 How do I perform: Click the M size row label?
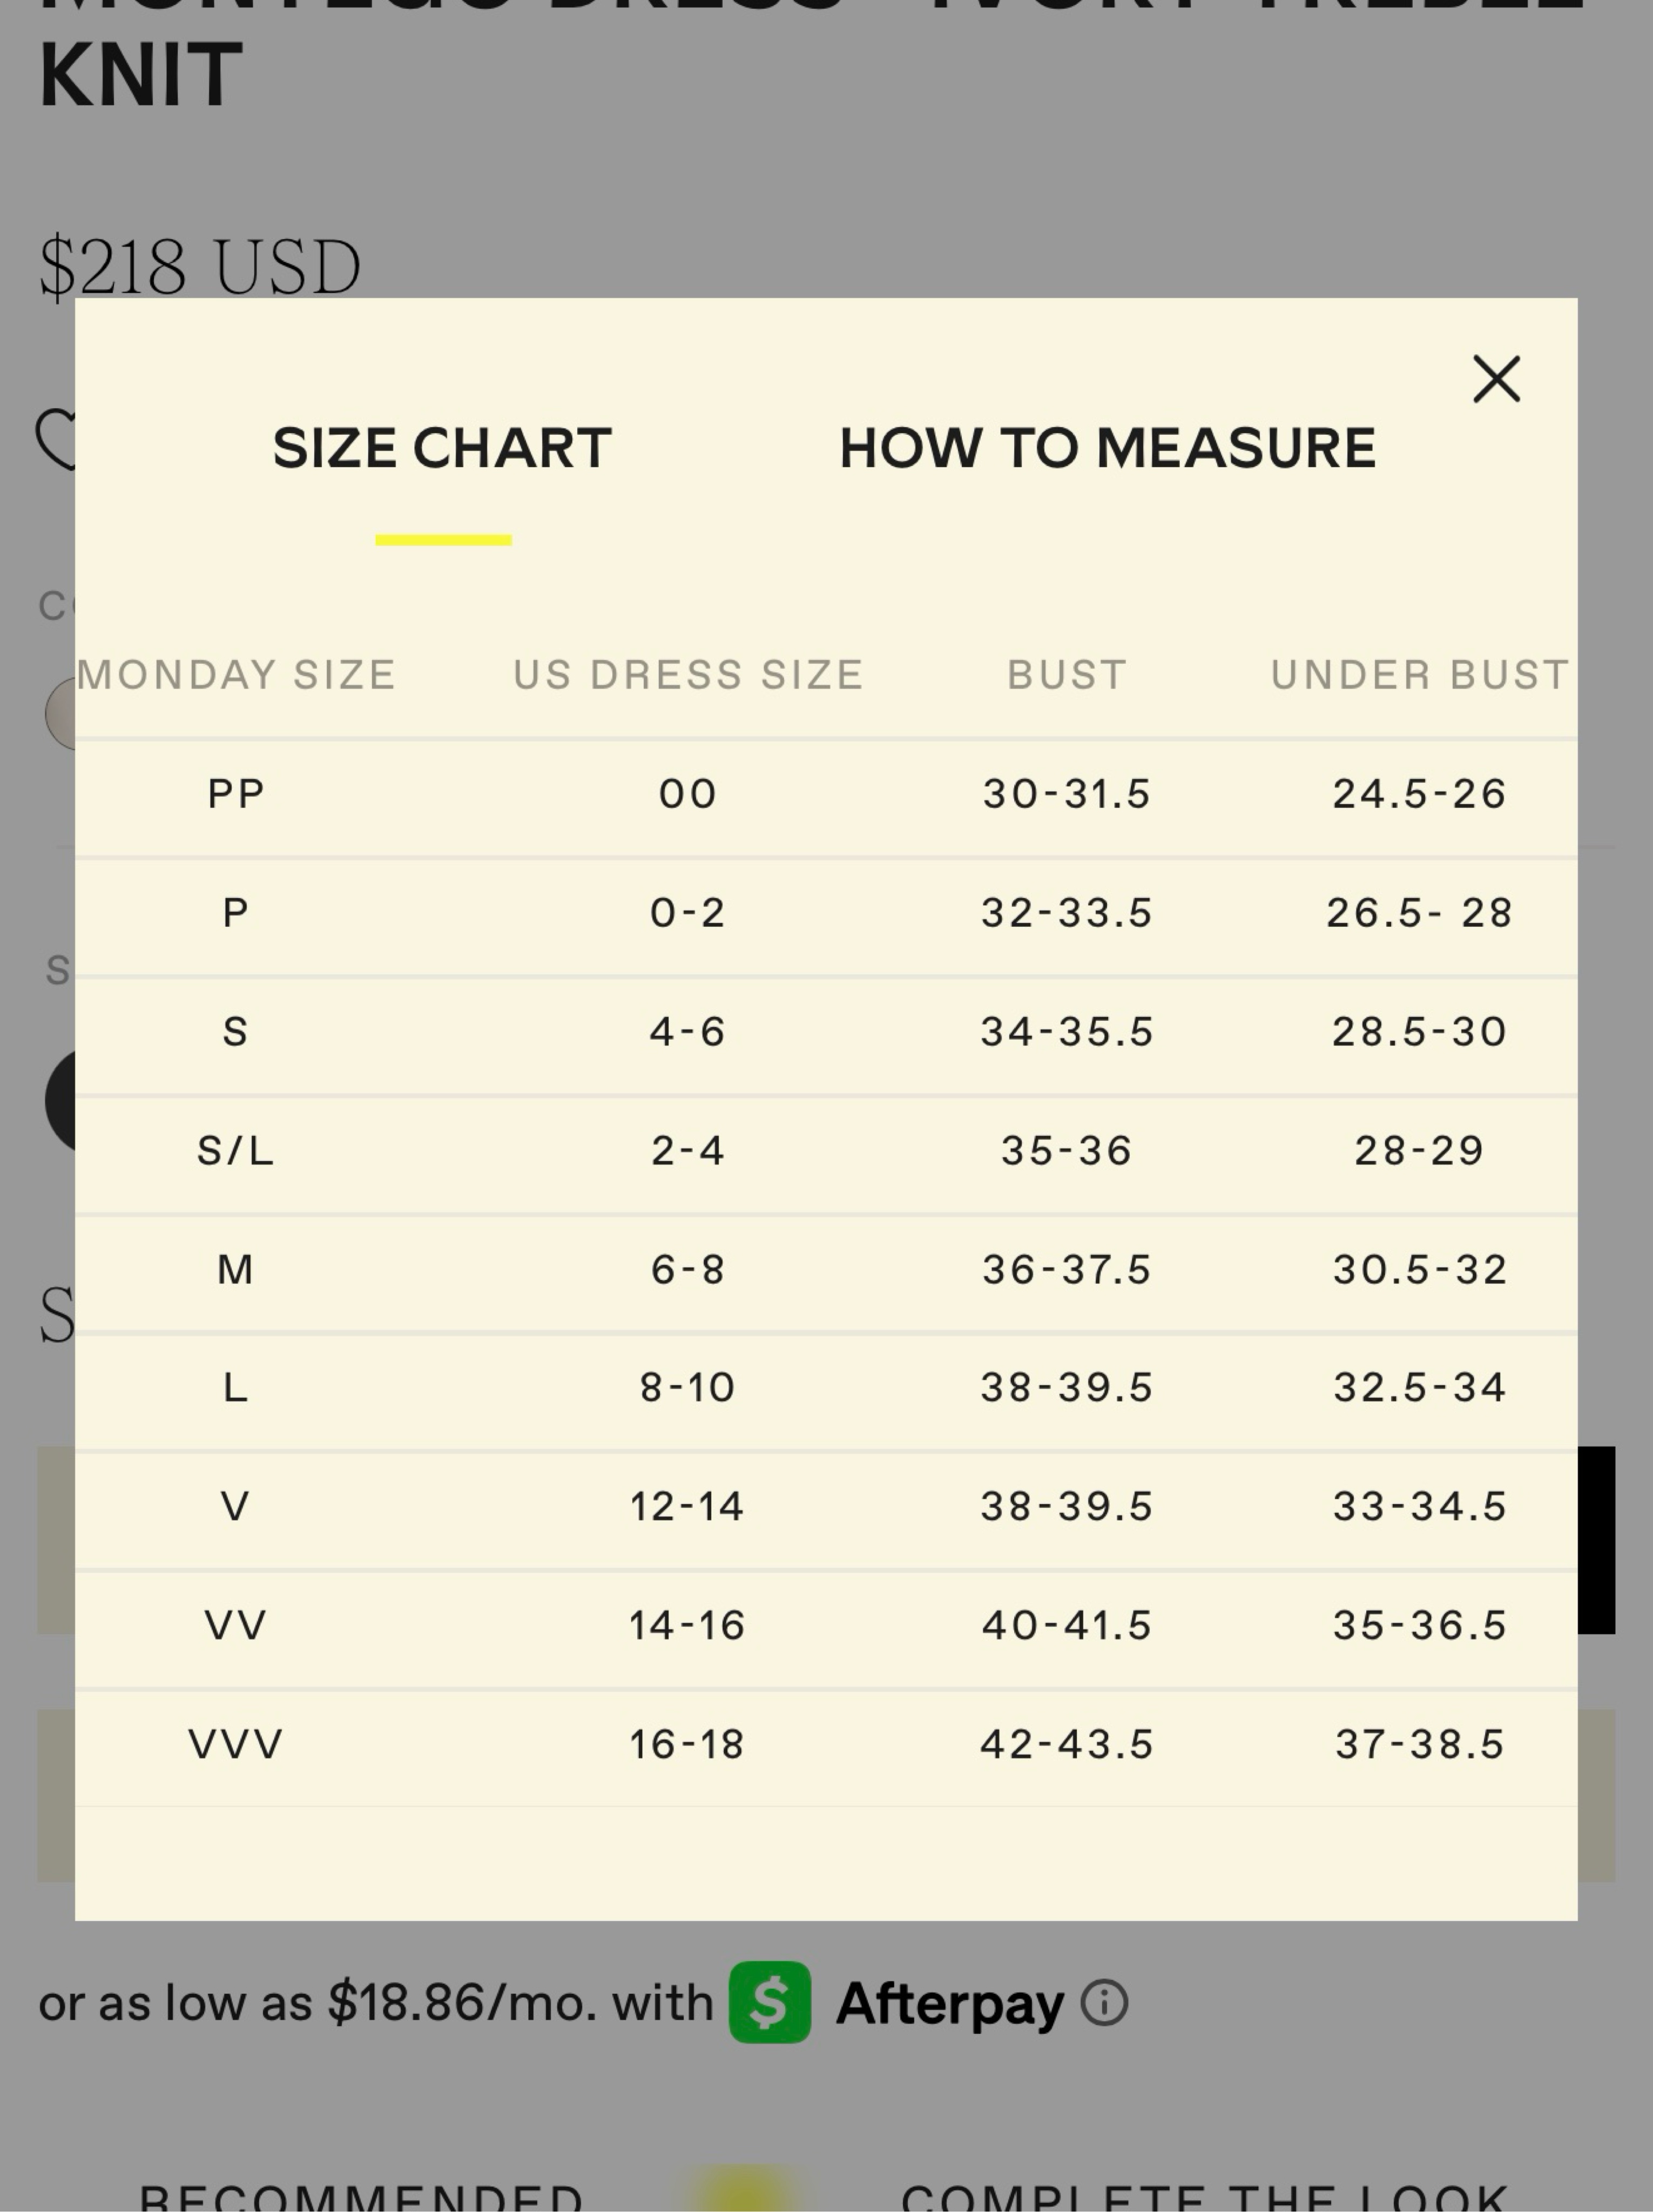(x=235, y=1270)
